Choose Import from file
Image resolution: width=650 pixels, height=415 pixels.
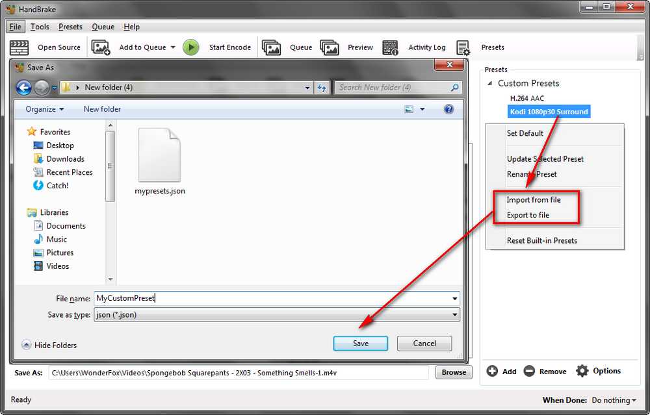(x=534, y=199)
